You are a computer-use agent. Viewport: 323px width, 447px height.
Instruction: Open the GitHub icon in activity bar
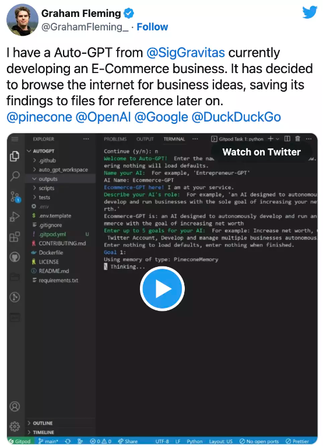coord(15,257)
